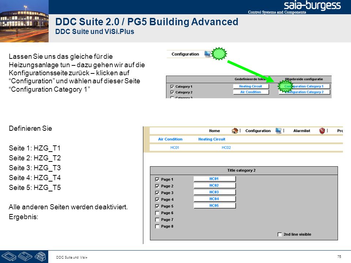Click the HC03 name field for Page 3
This screenshot has height=263, width=351.
point(215,192)
